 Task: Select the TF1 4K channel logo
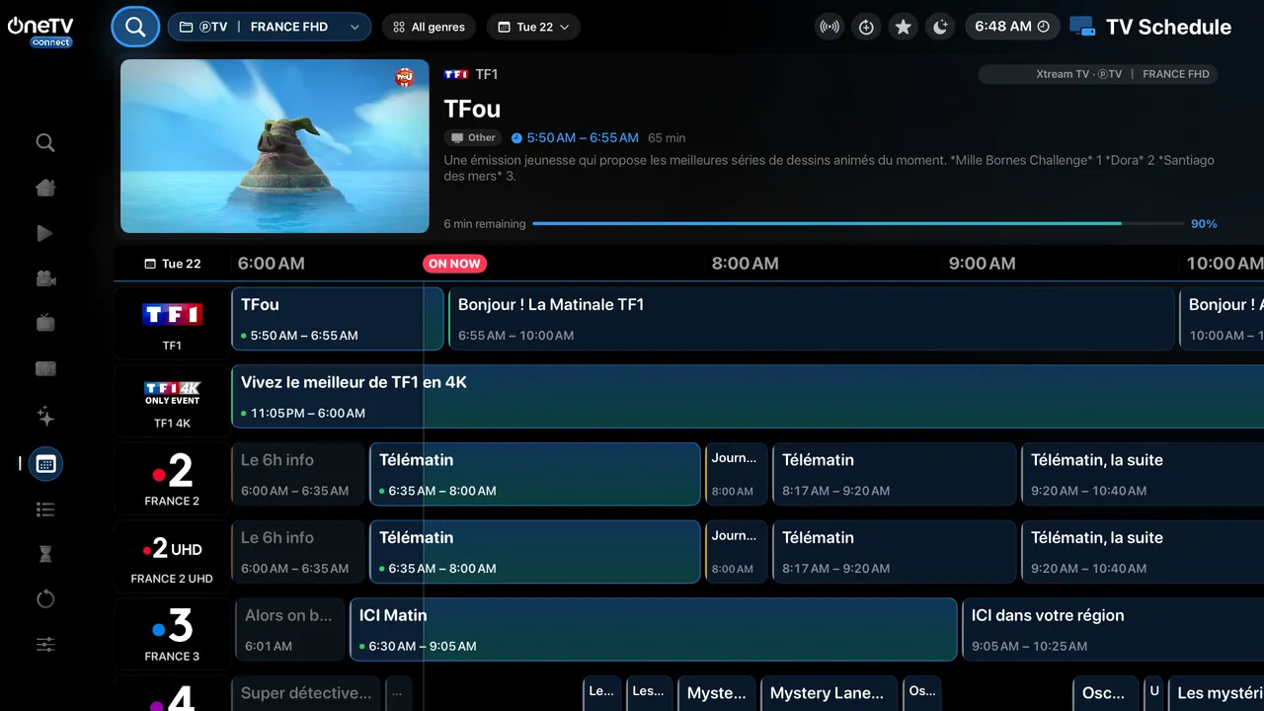pos(172,401)
